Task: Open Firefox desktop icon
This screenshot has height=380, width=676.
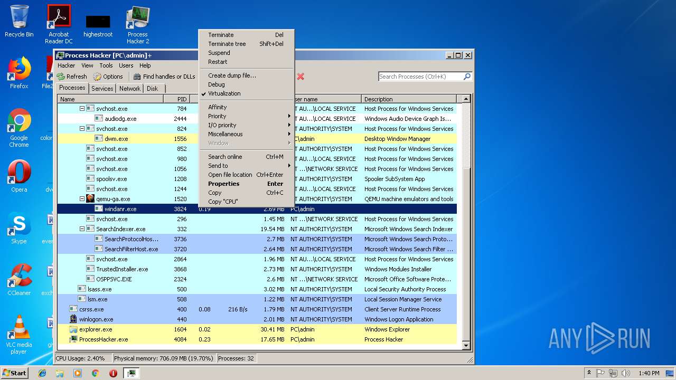Action: (x=19, y=73)
